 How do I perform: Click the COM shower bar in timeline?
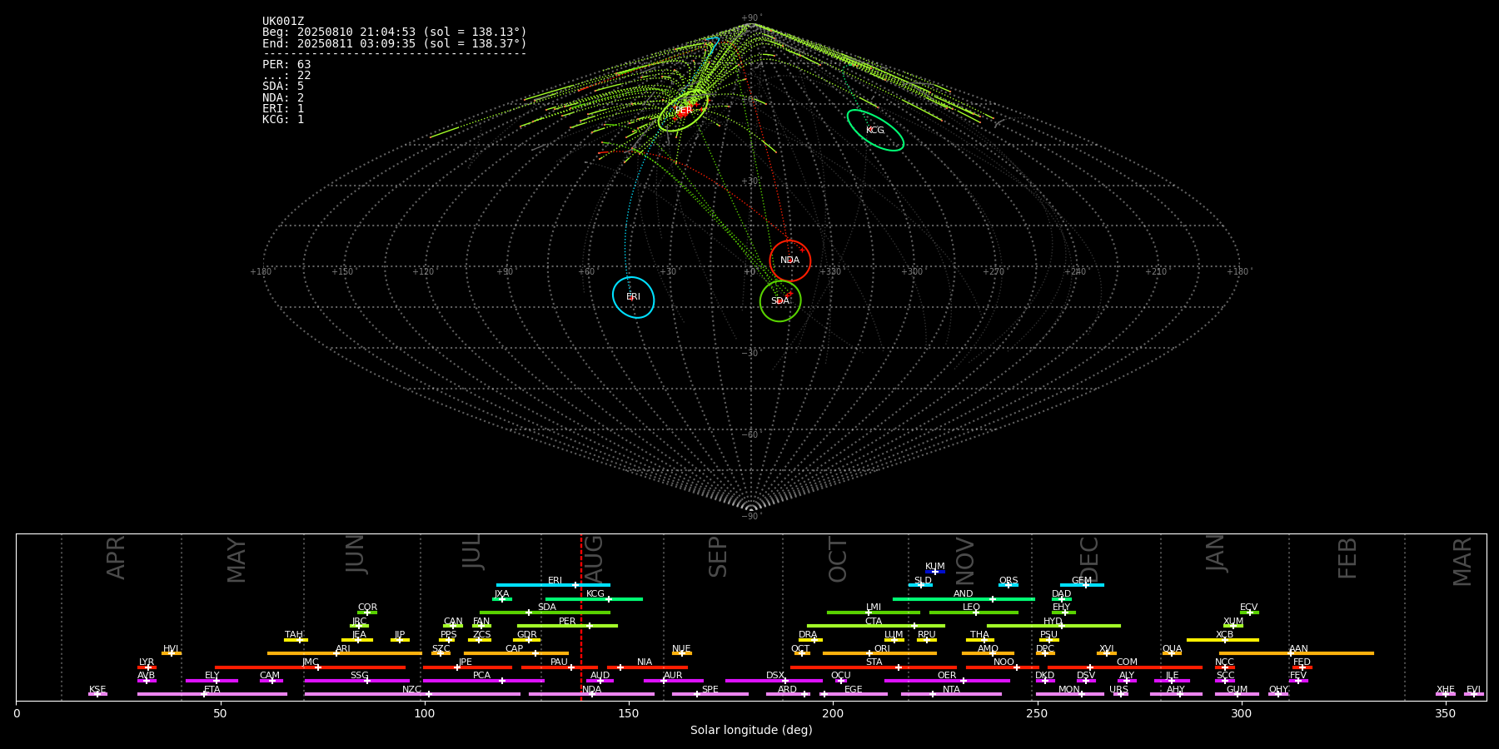(1125, 667)
